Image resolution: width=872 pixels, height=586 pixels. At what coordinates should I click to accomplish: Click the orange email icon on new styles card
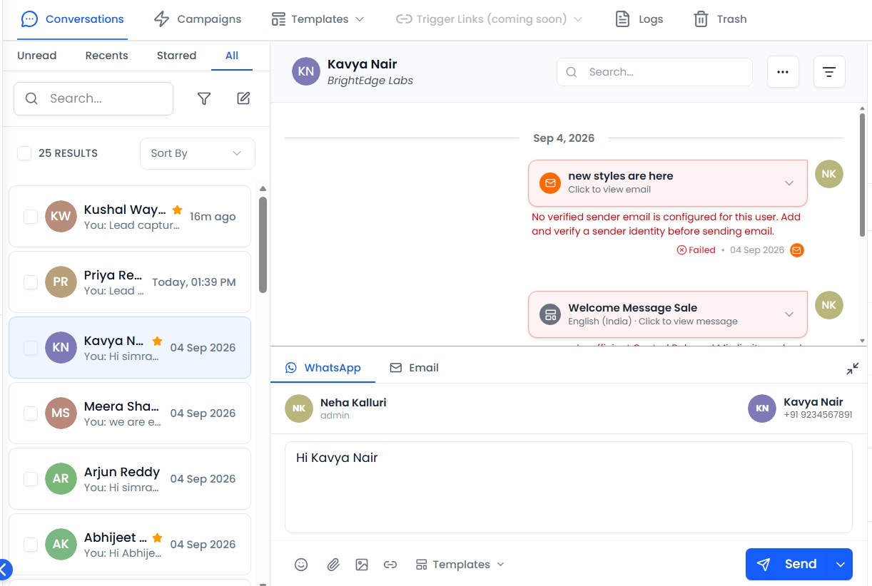coord(550,183)
